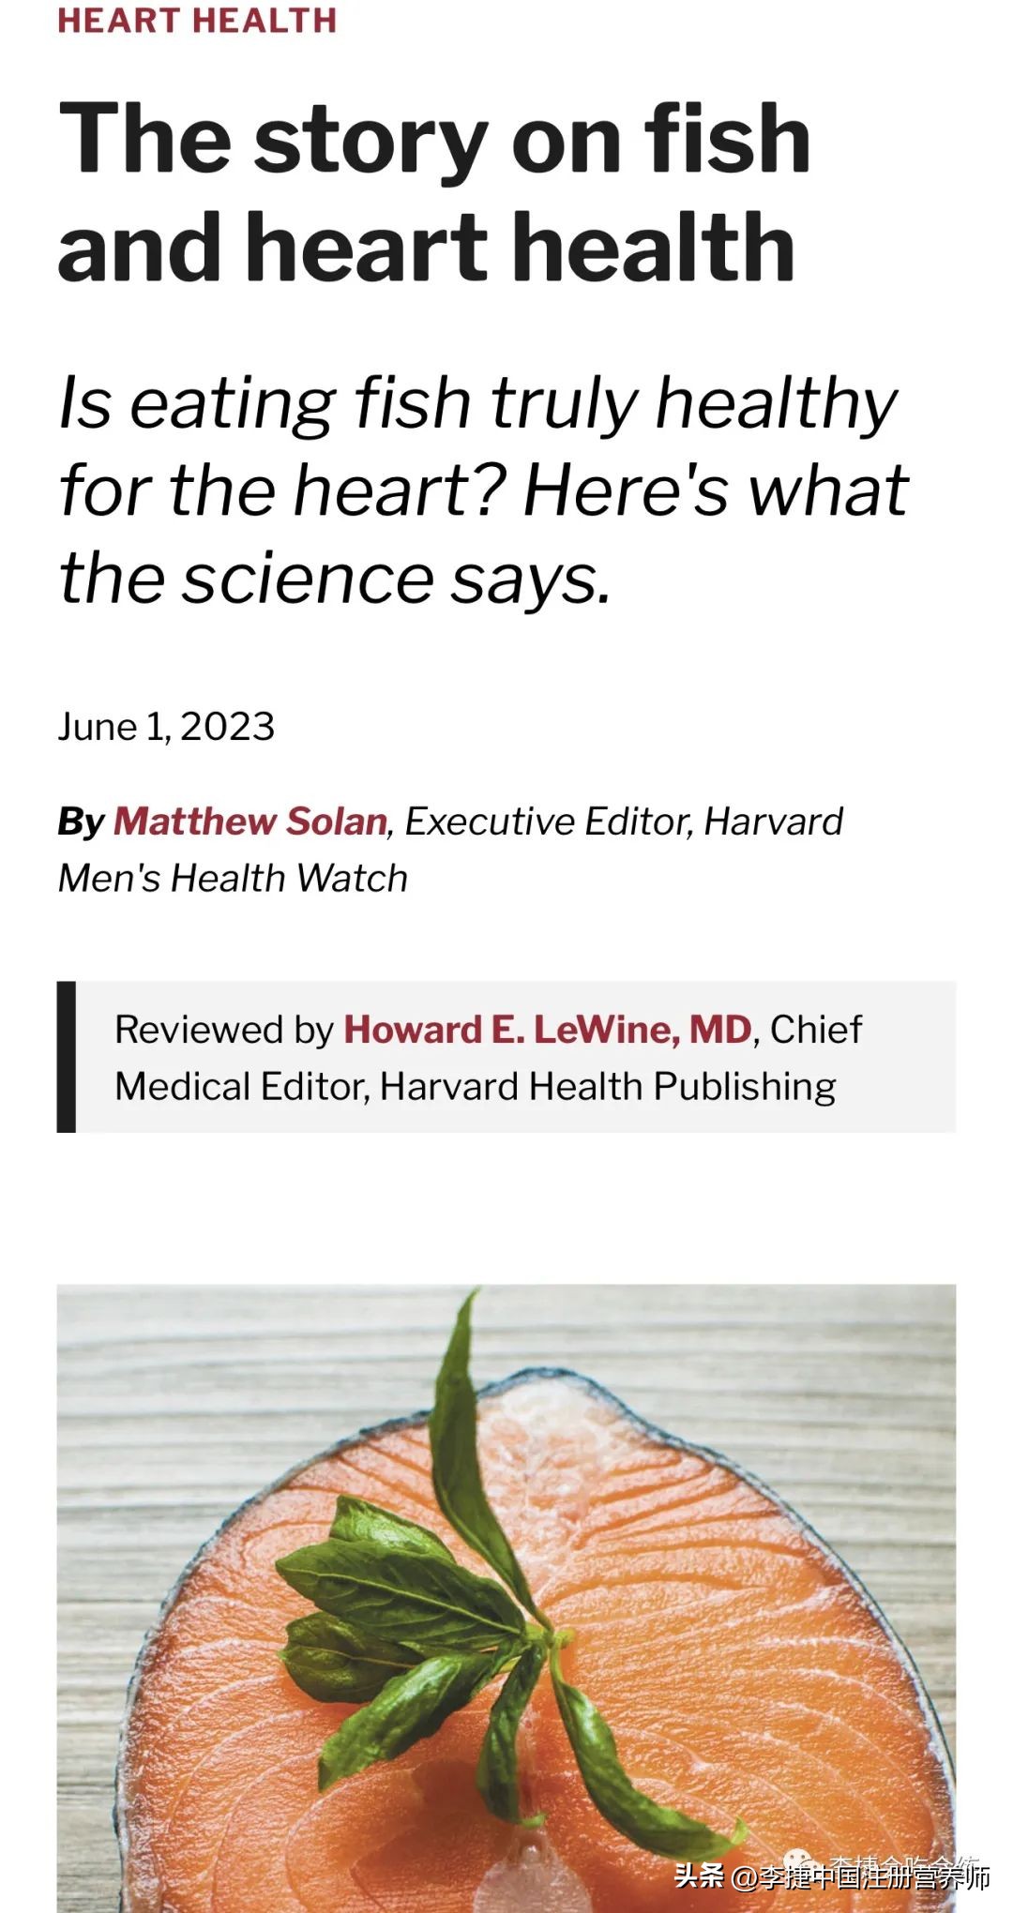Click 'Medical Editor, Harvard Health Publishing' text
Image resolution: width=1013 pixels, height=1913 pixels.
point(475,1087)
